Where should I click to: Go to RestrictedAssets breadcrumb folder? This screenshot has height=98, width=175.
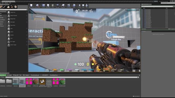[x=35, y=75]
